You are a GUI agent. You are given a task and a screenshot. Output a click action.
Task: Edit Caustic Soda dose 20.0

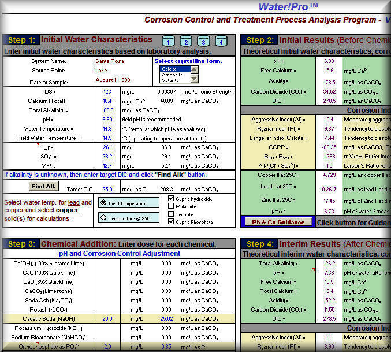(x=107, y=319)
